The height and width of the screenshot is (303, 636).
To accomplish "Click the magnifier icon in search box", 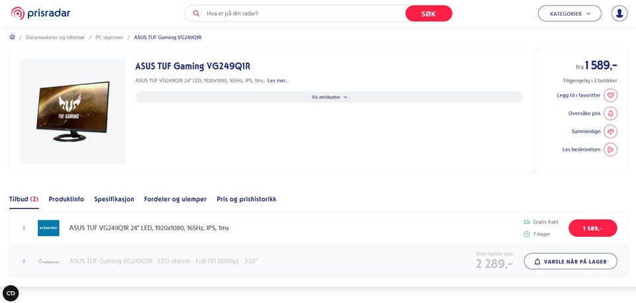I will [x=196, y=13].
